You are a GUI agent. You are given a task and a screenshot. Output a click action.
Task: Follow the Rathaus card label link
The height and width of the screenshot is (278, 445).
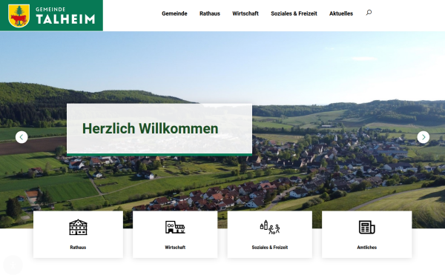(x=78, y=248)
